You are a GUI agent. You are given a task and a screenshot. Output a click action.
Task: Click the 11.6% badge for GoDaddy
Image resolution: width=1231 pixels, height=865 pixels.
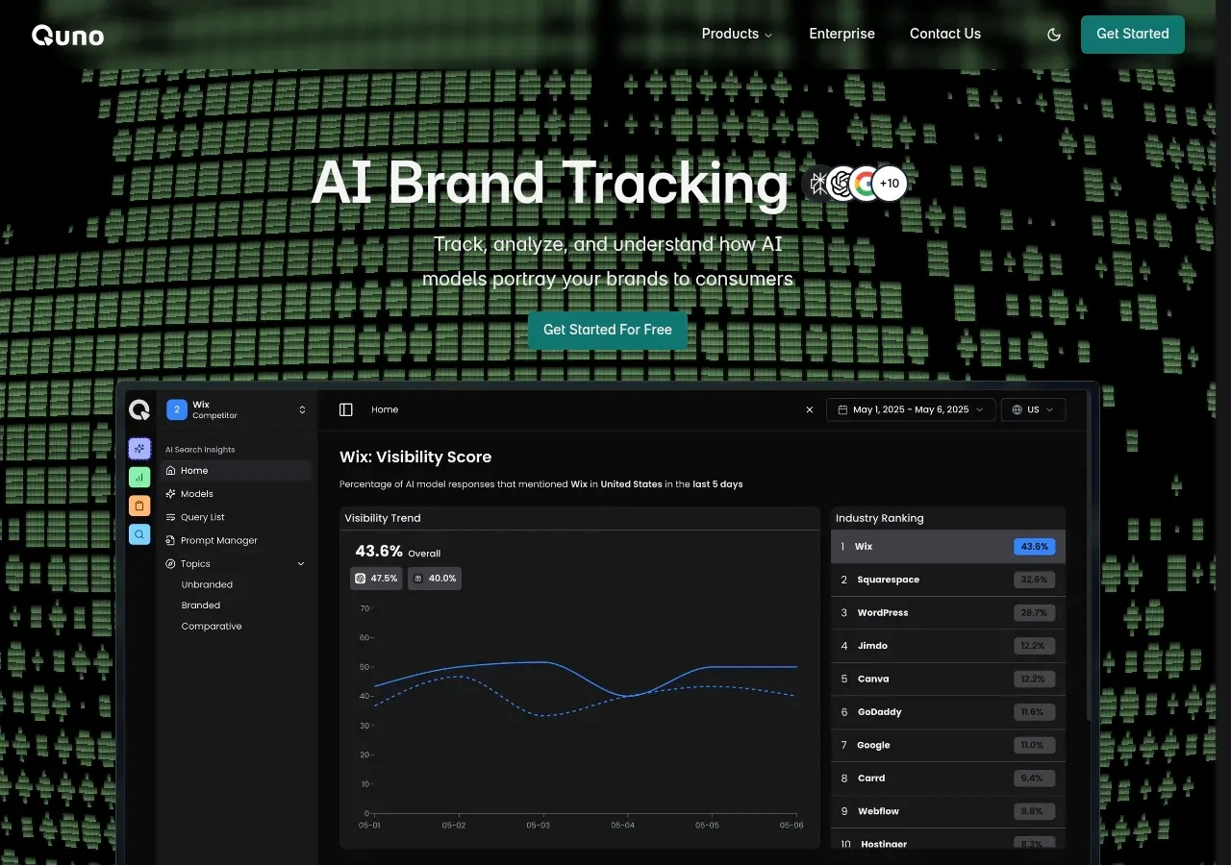click(x=1034, y=712)
